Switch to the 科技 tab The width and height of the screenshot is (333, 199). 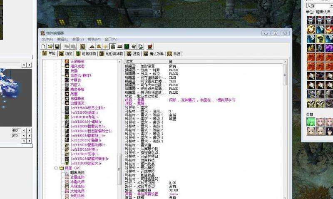174,54
